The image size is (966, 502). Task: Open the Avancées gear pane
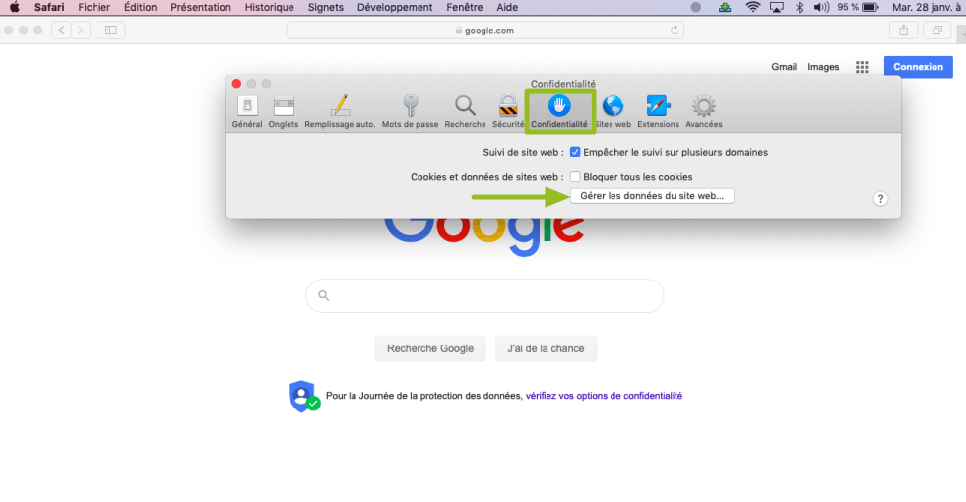pyautogui.click(x=703, y=111)
